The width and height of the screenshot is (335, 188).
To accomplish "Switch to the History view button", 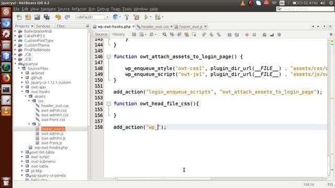I will coord(118,34).
